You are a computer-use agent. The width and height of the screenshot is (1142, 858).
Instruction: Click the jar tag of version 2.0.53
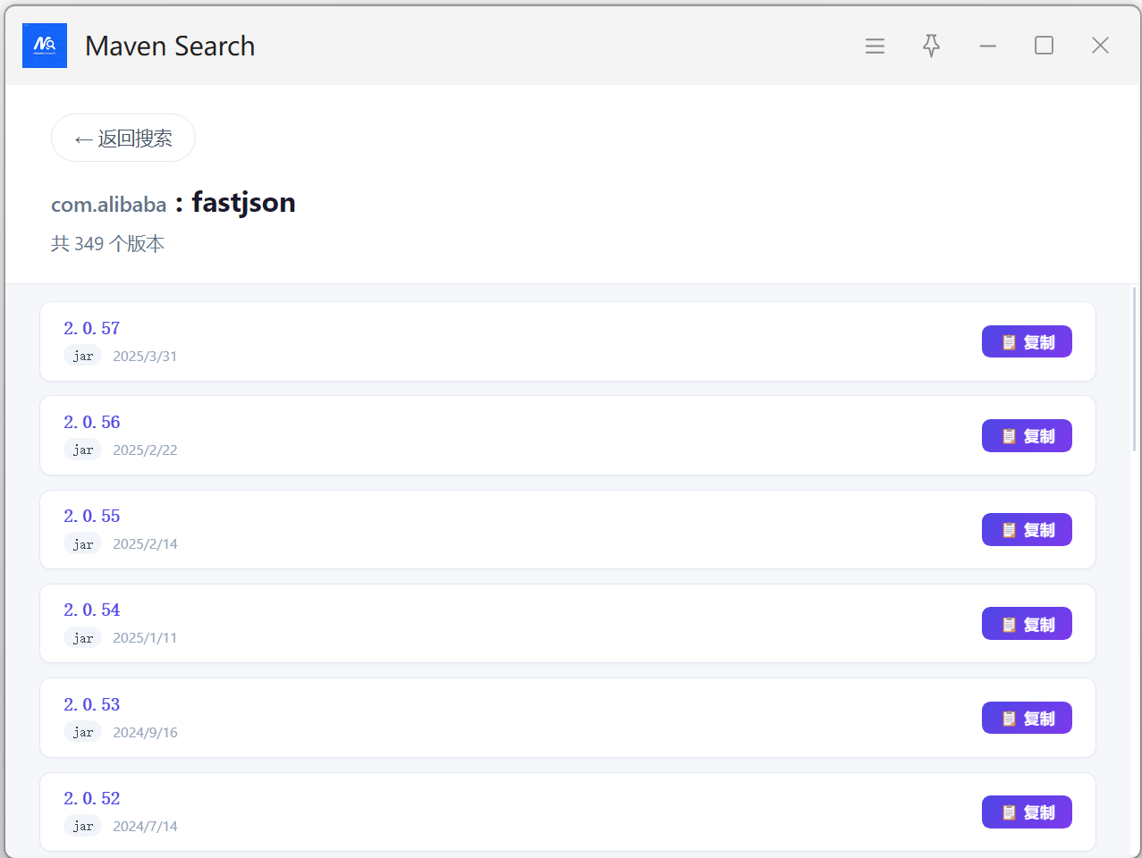pyautogui.click(x=82, y=732)
